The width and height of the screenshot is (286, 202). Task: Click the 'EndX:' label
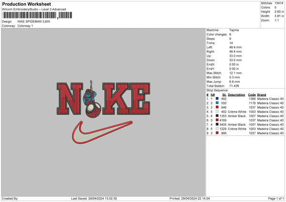(211, 64)
